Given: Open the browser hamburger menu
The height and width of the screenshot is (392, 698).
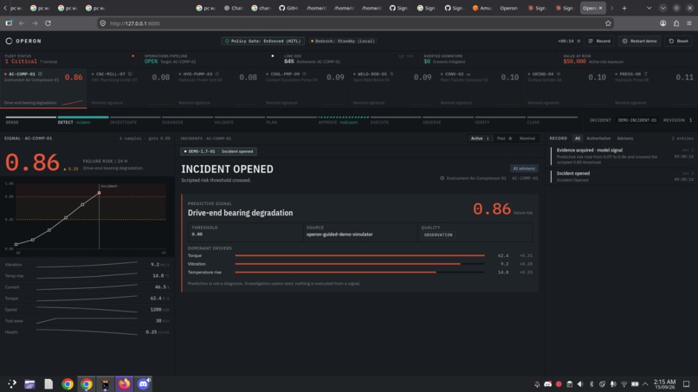Looking at the screenshot, I should pyautogui.click(x=688, y=23).
